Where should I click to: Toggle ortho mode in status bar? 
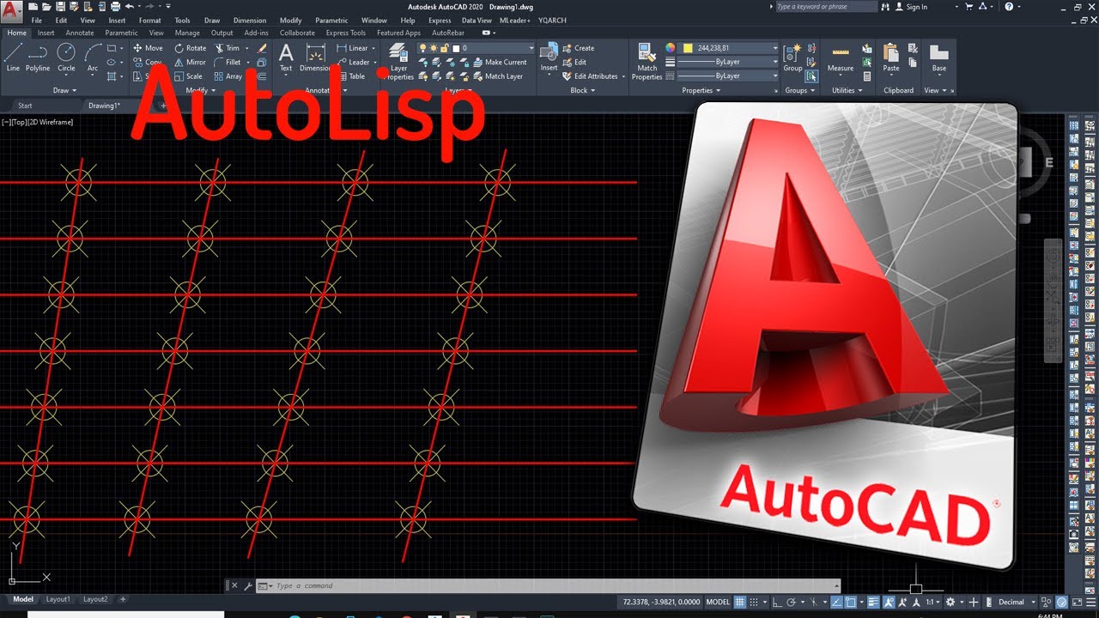777,603
